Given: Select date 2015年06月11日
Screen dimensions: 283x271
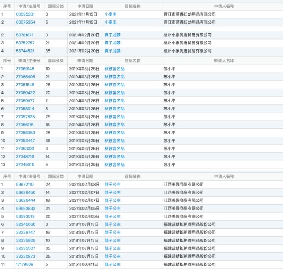Looking at the screenshot, I should pos(83,264).
